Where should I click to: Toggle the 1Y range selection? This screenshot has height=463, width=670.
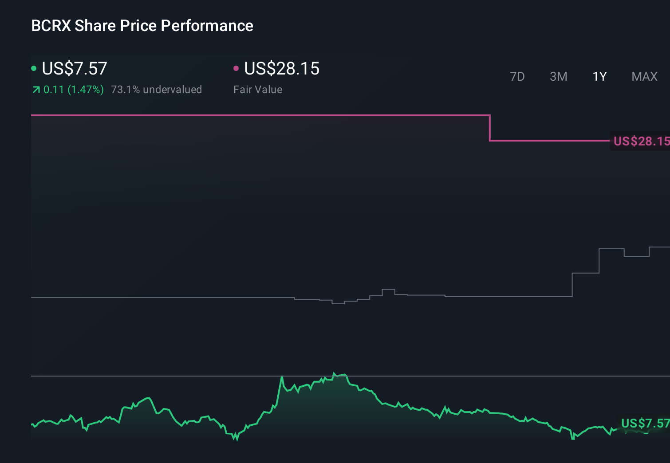coord(599,76)
